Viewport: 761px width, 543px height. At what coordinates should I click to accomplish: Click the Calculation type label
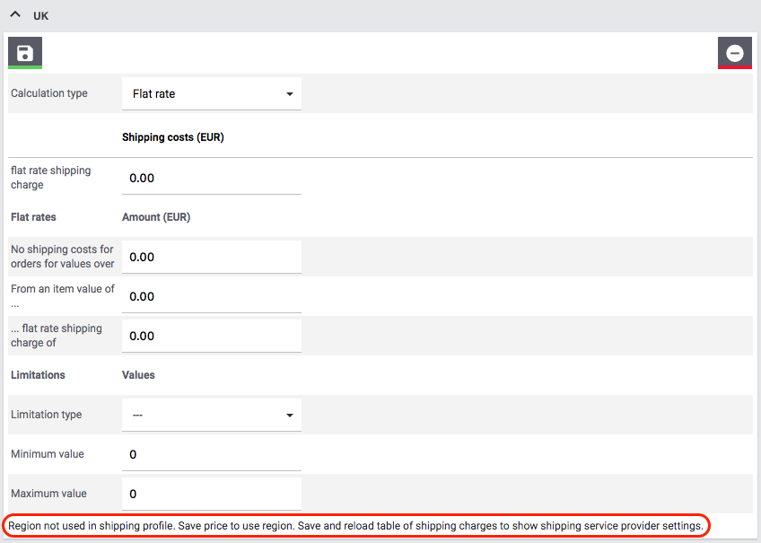(49, 93)
